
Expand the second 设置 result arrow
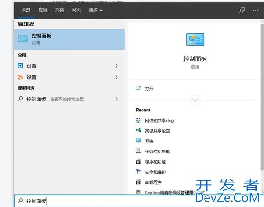point(117,77)
